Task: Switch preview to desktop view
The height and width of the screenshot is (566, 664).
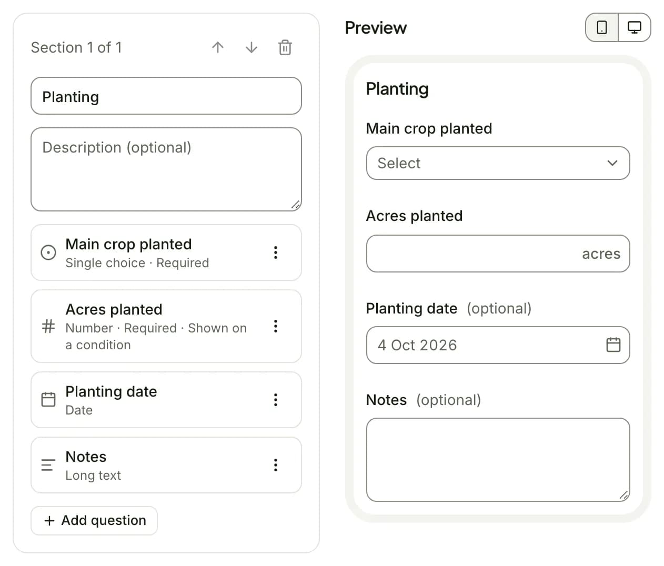Action: 635,27
